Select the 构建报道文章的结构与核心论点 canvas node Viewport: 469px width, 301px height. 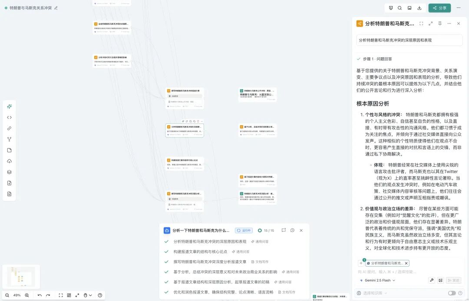185,164
